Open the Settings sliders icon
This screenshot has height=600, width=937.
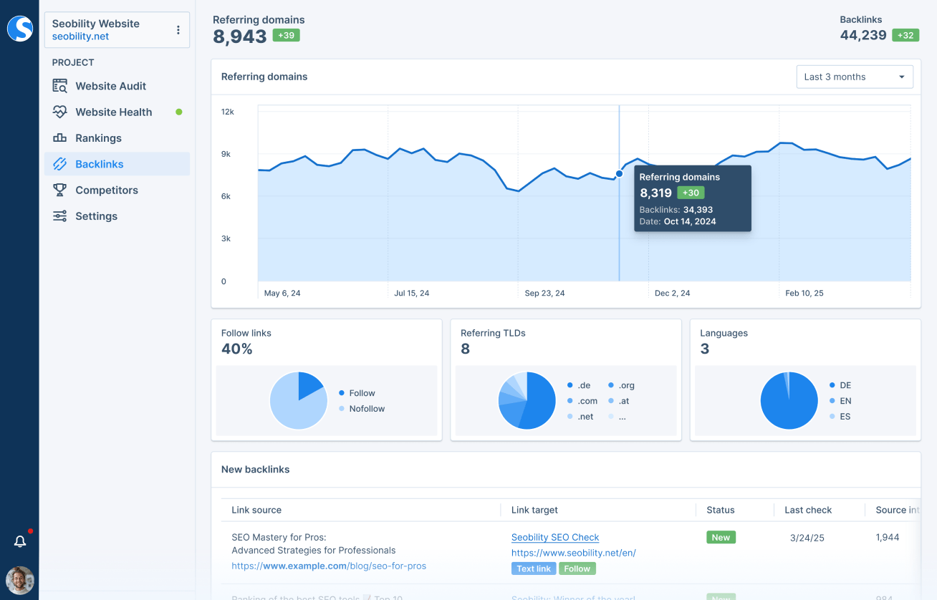[x=61, y=216]
